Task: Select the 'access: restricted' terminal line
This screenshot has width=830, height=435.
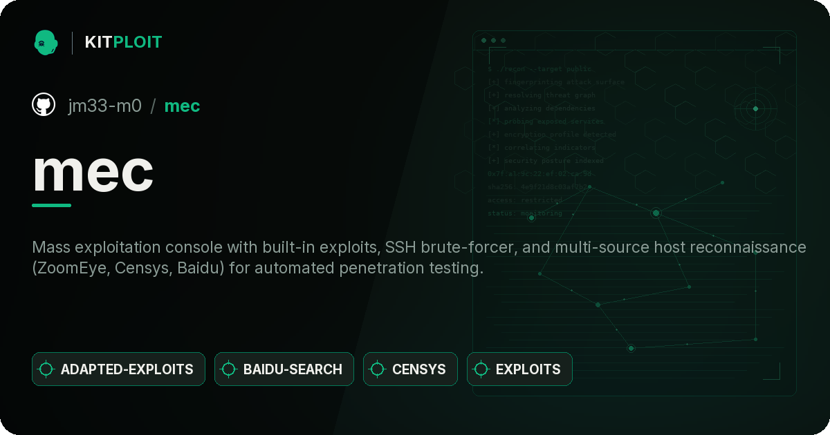Action: click(x=525, y=200)
